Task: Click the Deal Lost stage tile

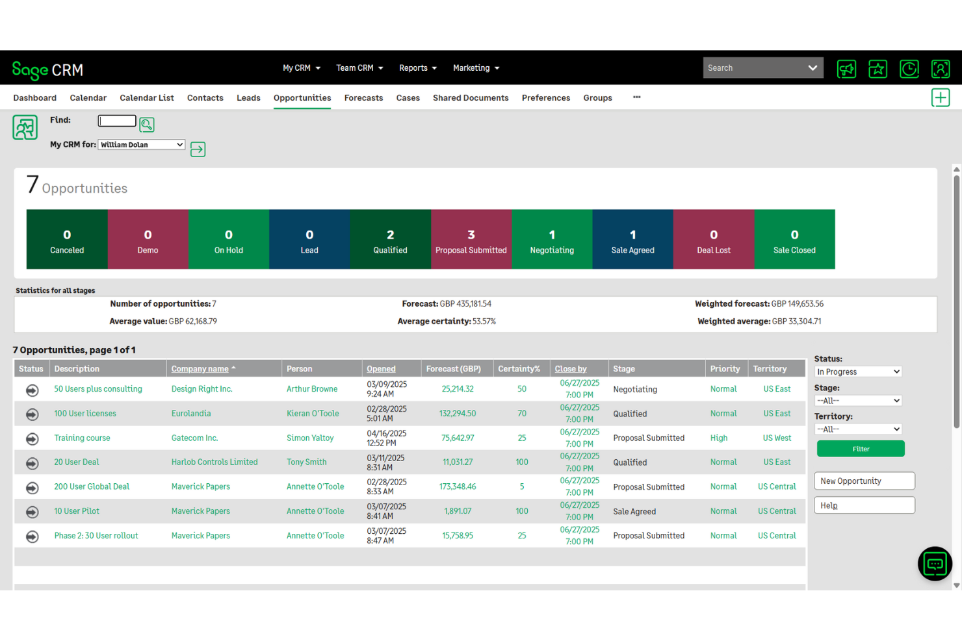Action: [714, 239]
